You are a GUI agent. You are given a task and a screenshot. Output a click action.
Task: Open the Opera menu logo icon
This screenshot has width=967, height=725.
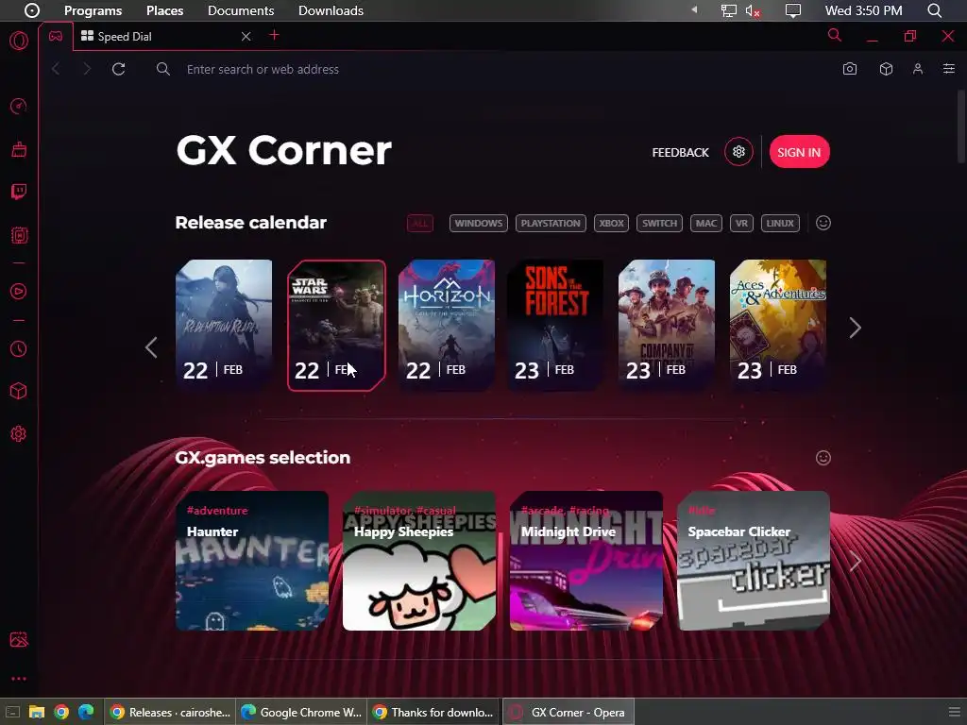19,41
